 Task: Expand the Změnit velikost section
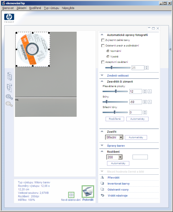118,76
